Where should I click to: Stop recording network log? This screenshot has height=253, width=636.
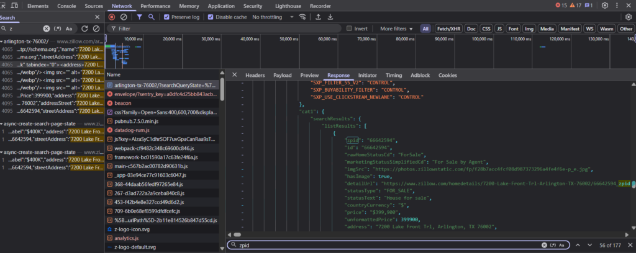pyautogui.click(x=112, y=17)
